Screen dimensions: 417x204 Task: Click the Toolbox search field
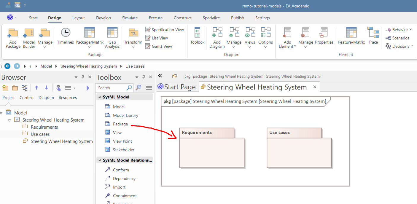(111, 88)
